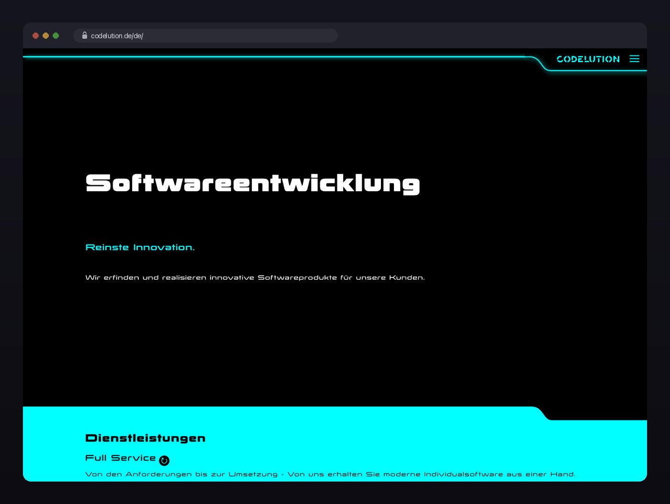Click the Reinste Innovation. subtitle
This screenshot has height=504, width=670.
point(140,247)
